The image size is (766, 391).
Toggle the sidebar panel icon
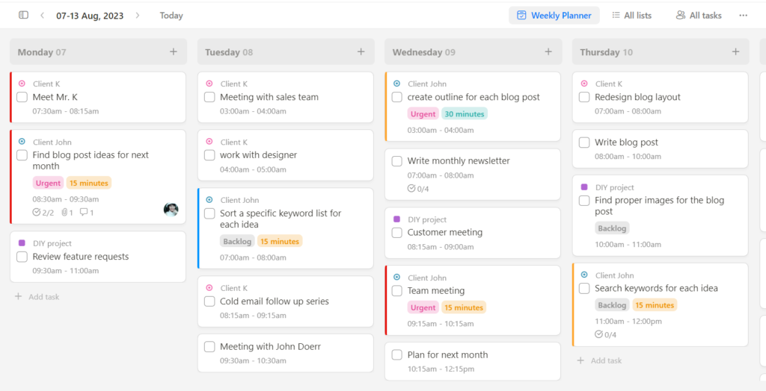23,15
